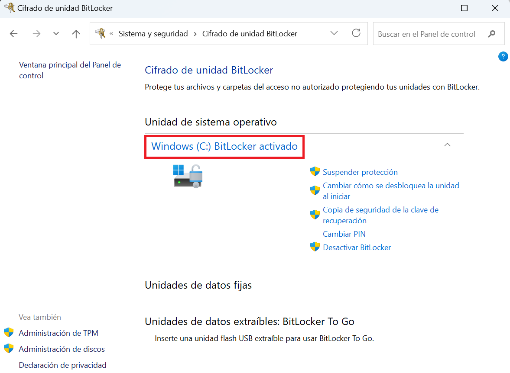
Task: Click the Windows drive with padlock icon
Action: point(188,176)
